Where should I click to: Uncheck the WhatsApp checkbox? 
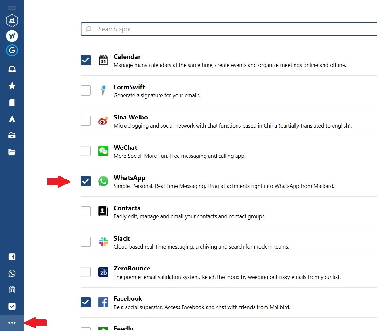point(86,181)
